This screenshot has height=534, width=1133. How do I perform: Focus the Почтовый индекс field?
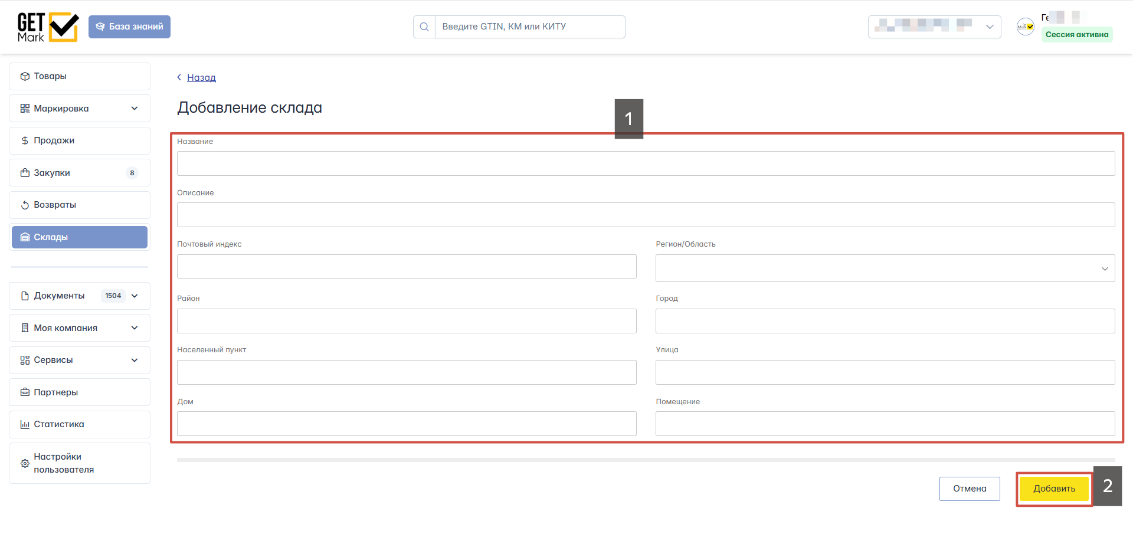(407, 266)
